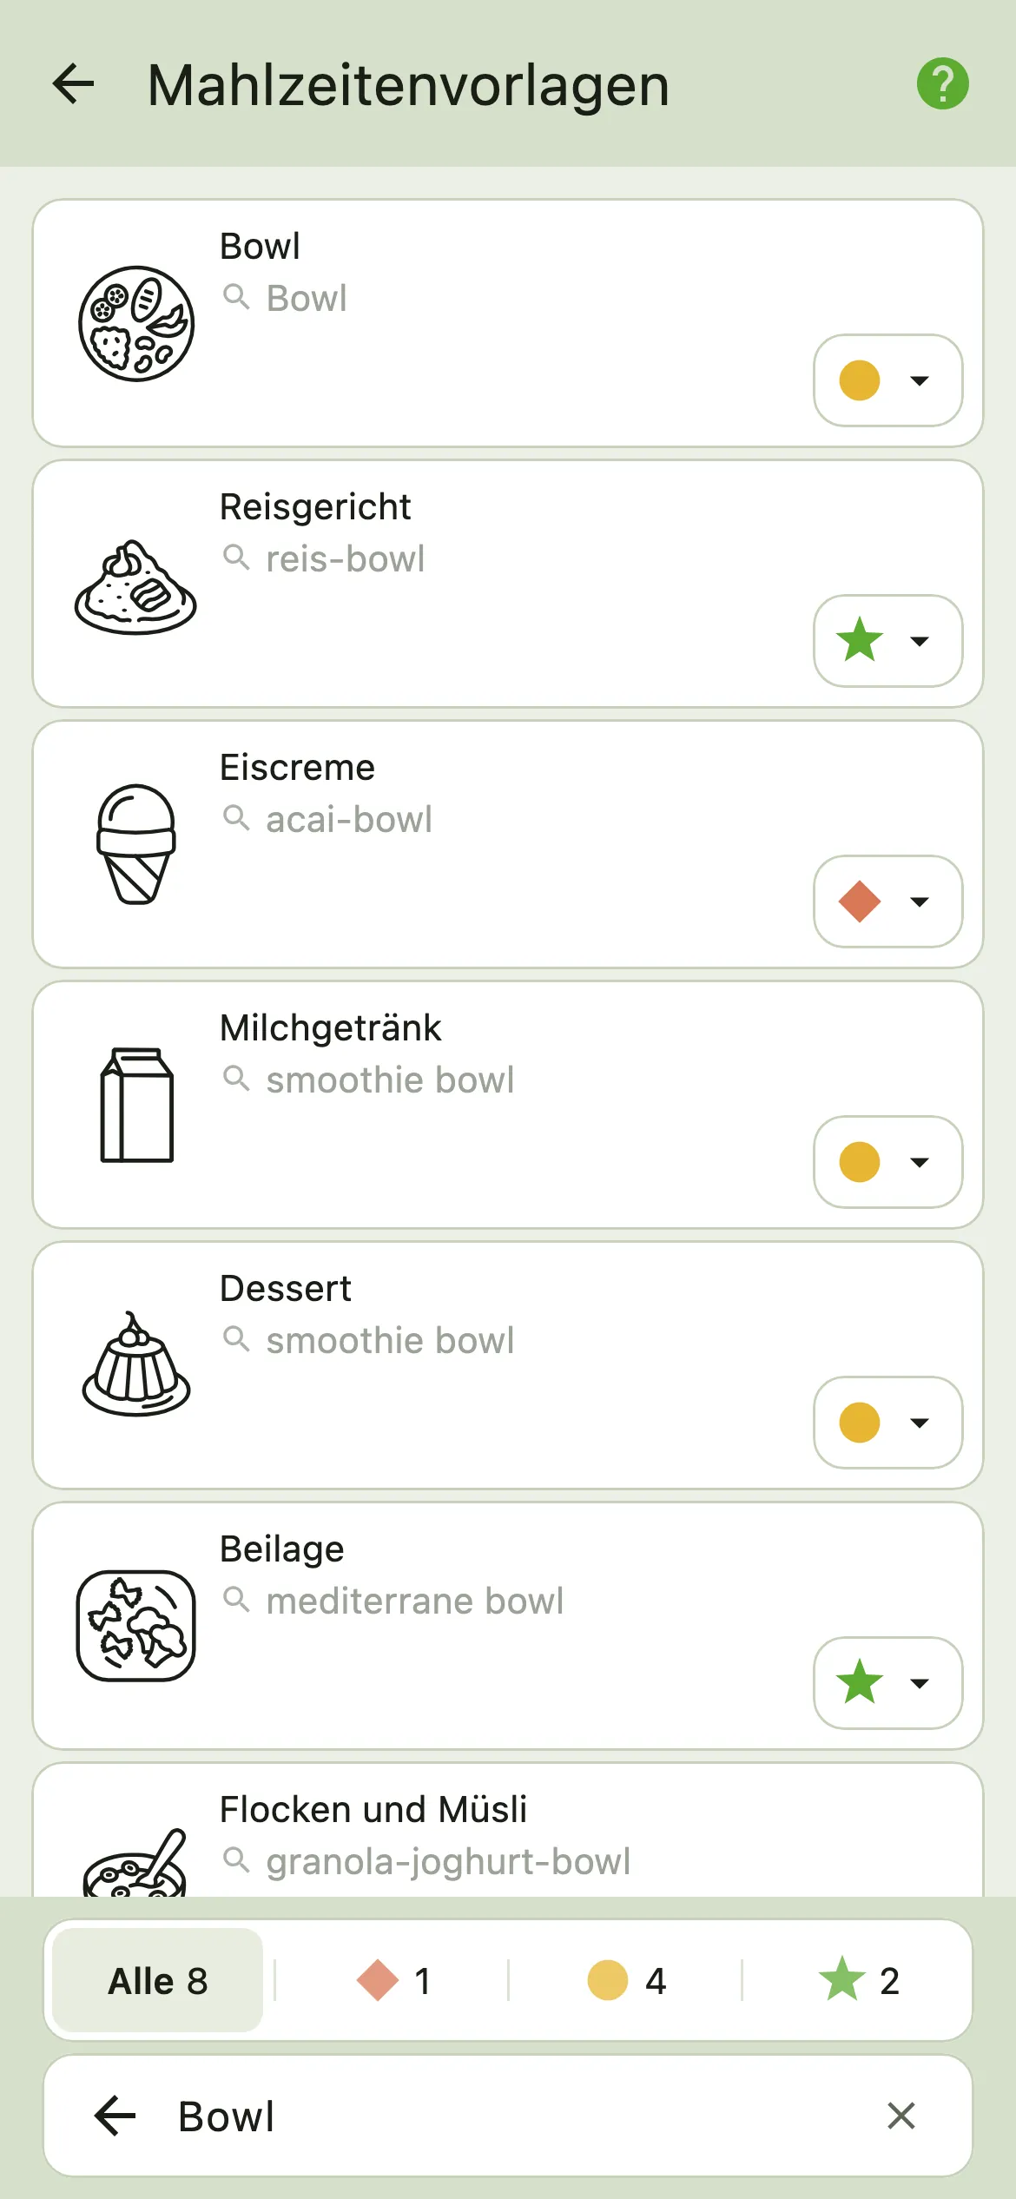Tap the Bowl plate icon
This screenshot has width=1016, height=2199.
tap(136, 323)
